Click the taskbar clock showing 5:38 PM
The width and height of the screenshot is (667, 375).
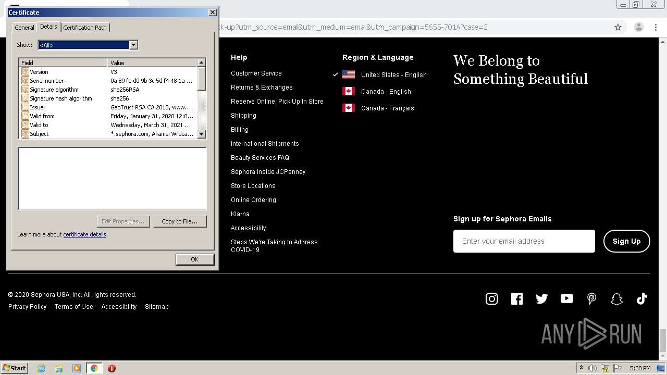[x=640, y=368]
